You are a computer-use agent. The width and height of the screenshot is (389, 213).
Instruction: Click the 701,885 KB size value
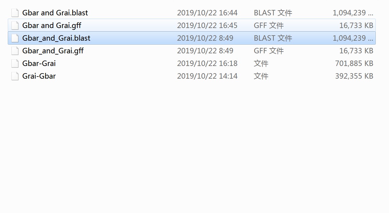pos(354,63)
